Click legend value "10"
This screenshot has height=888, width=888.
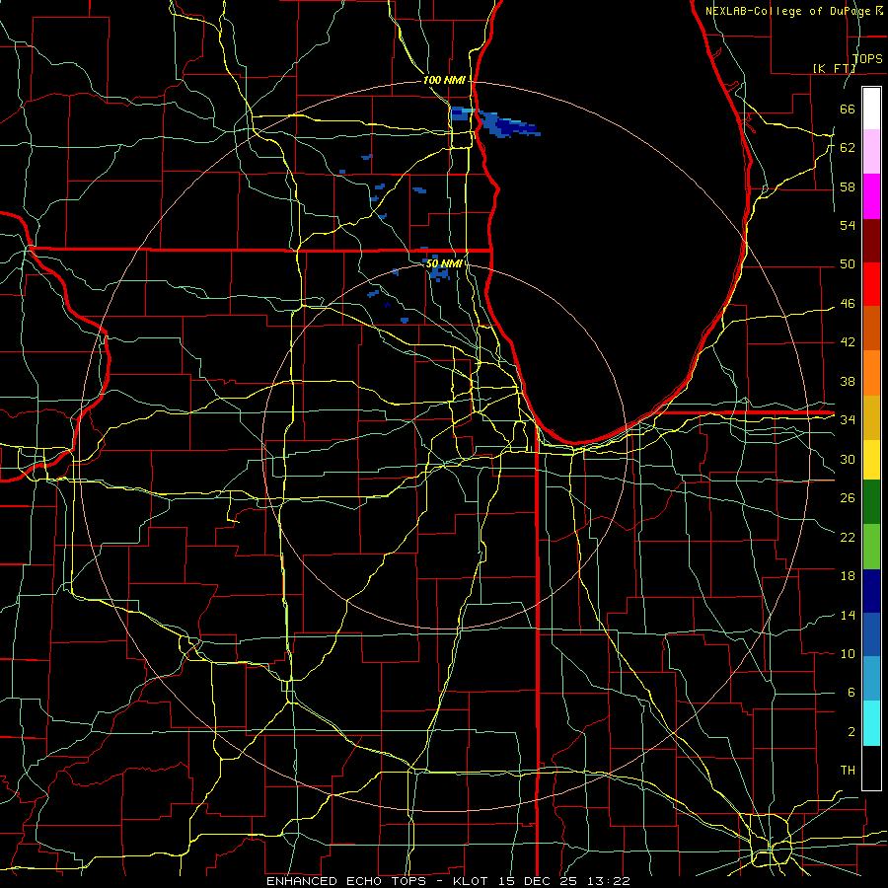tap(848, 654)
